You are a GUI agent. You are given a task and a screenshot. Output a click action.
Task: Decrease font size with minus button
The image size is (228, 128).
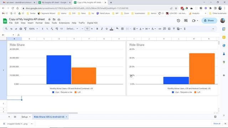pyautogui.click(x=82, y=29)
